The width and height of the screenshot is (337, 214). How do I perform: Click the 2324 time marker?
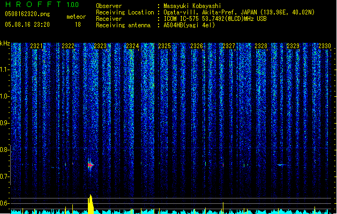tap(132, 46)
